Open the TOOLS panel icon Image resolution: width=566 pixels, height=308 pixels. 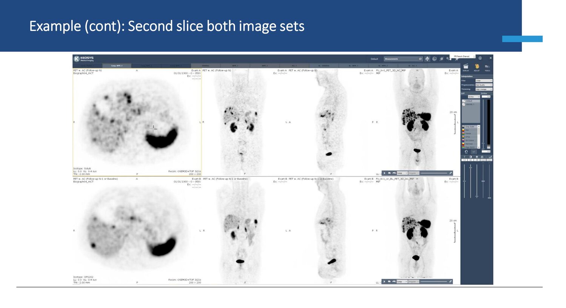487,67
